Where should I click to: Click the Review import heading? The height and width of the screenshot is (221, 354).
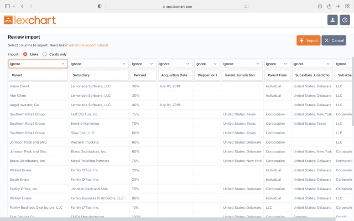[24, 37]
